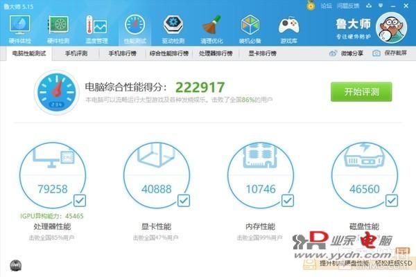416x277 pixels.
Task: Click the 内存性能 label
Action: (x=260, y=226)
